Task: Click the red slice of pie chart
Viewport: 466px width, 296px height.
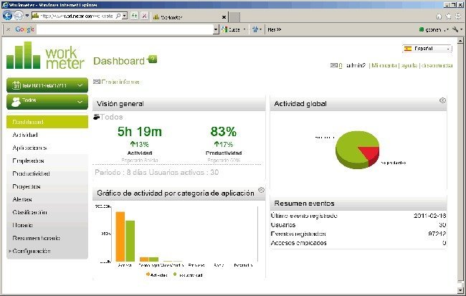Action: [x=368, y=152]
